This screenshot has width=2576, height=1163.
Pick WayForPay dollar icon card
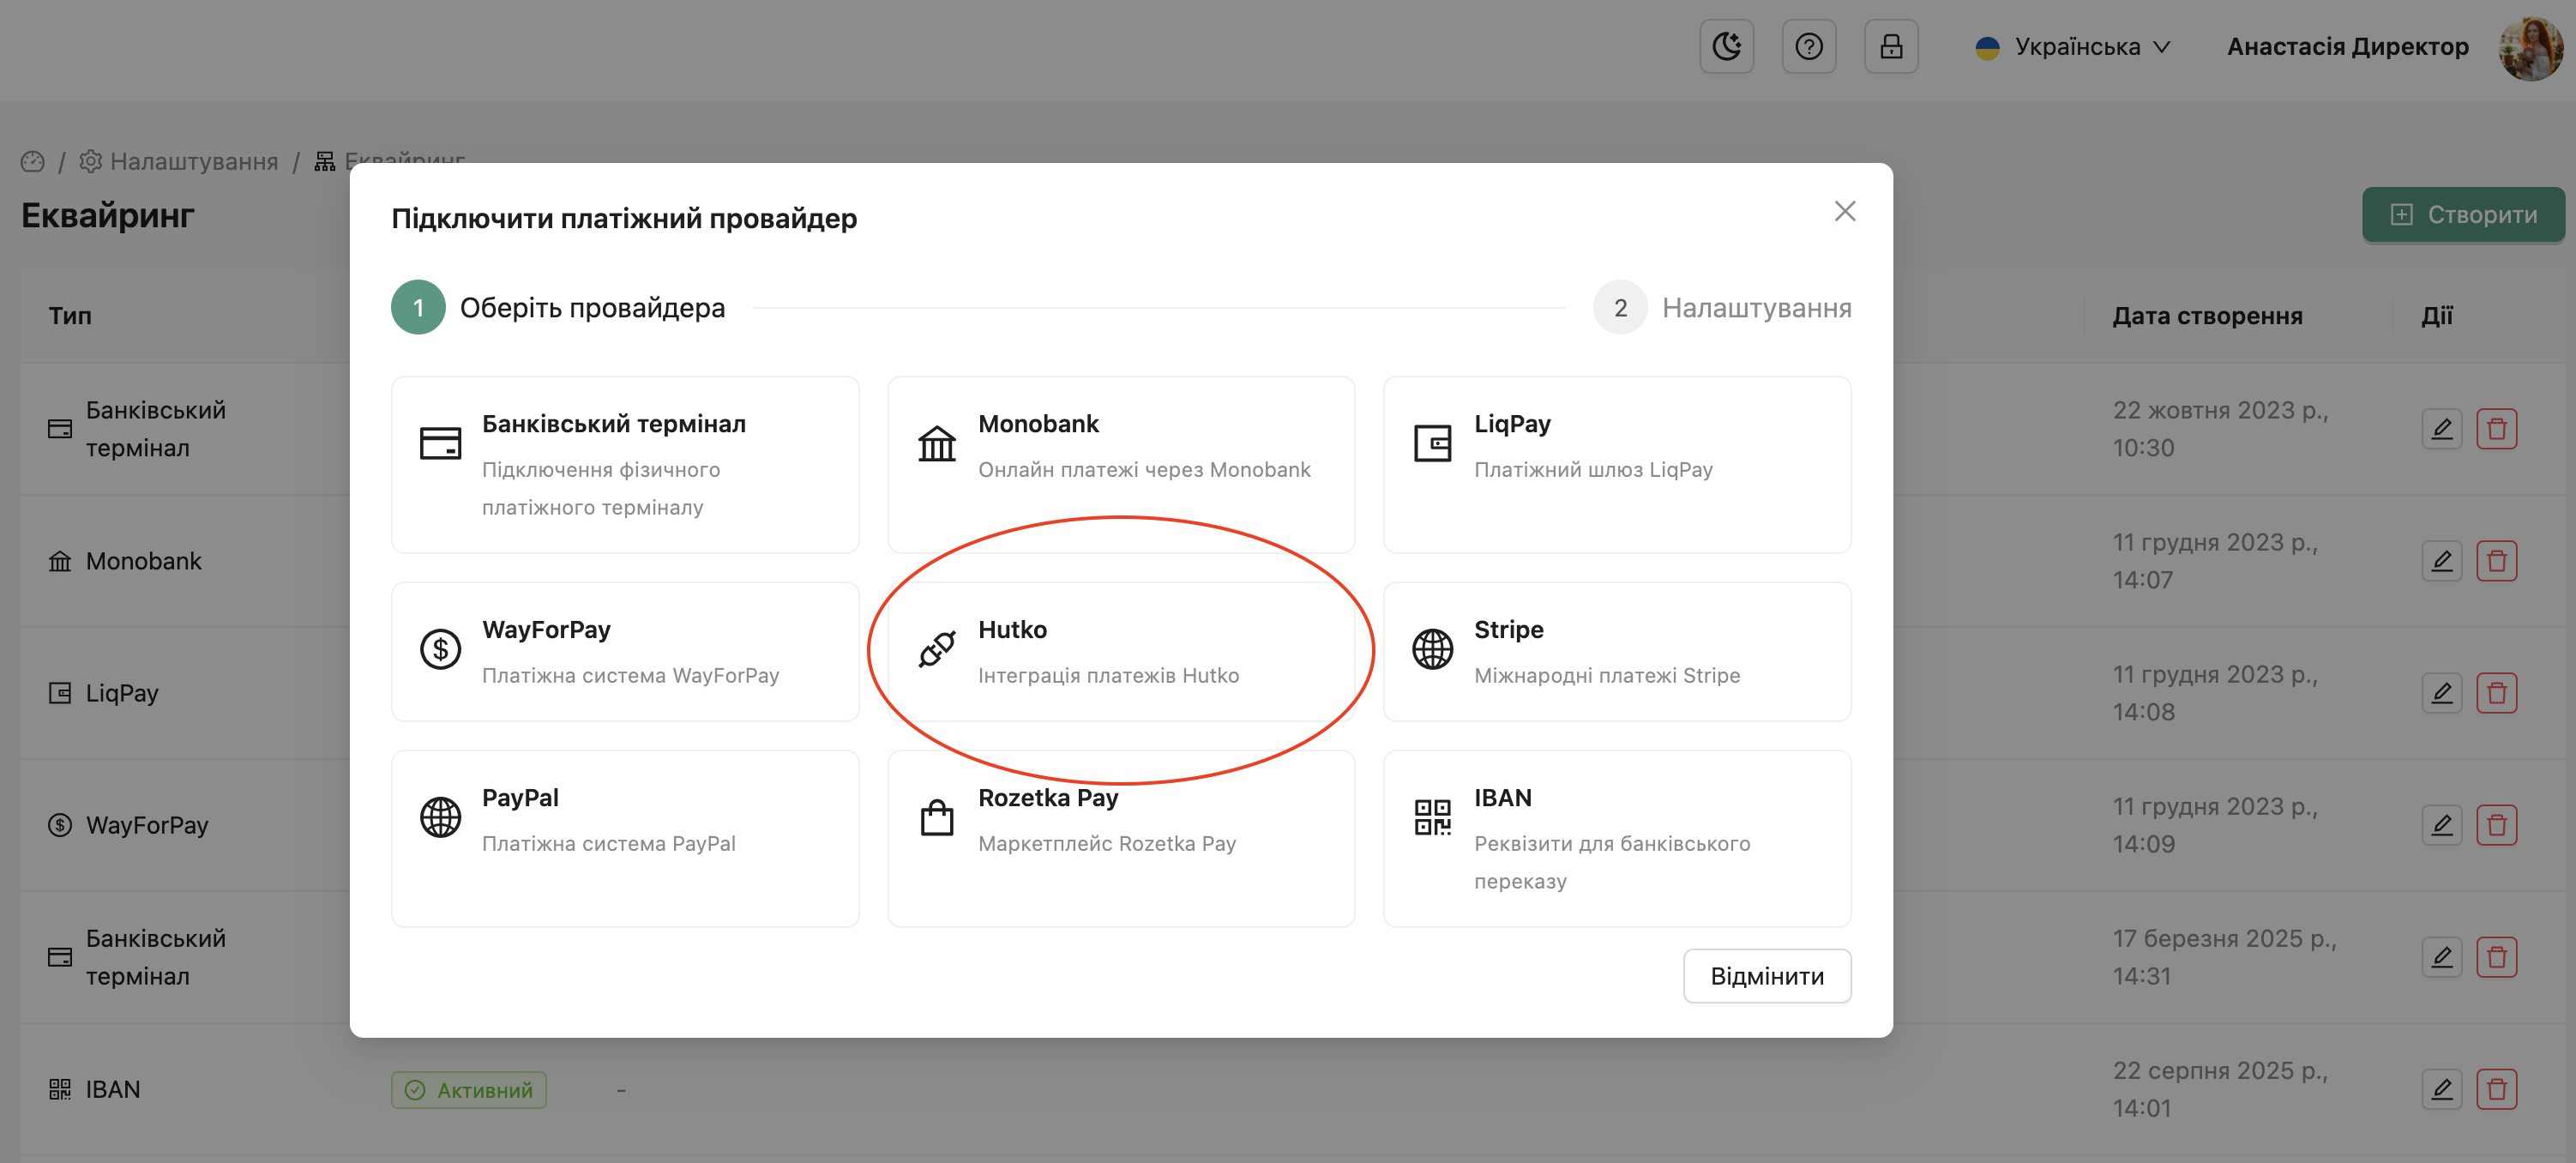(440, 649)
